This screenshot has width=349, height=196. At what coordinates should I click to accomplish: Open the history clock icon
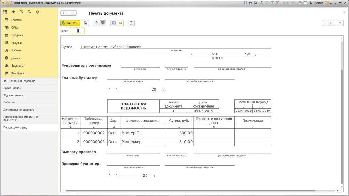coord(21,12)
